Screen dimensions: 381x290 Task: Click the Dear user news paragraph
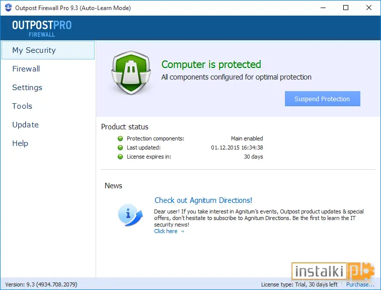[259, 218]
